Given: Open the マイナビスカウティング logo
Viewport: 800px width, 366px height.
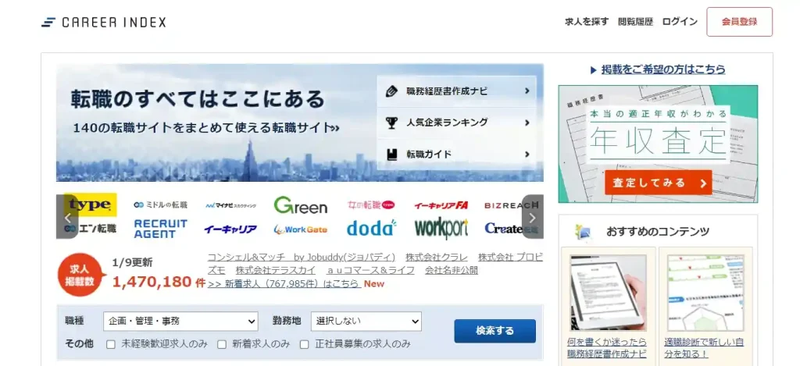Looking at the screenshot, I should 230,205.
